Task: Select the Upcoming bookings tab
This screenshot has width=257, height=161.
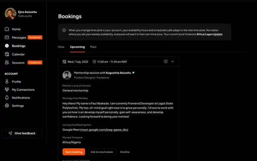Action: coord(77,47)
